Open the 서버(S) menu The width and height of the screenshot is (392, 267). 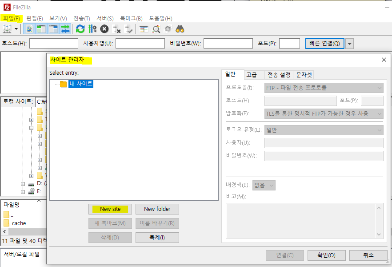click(105, 19)
